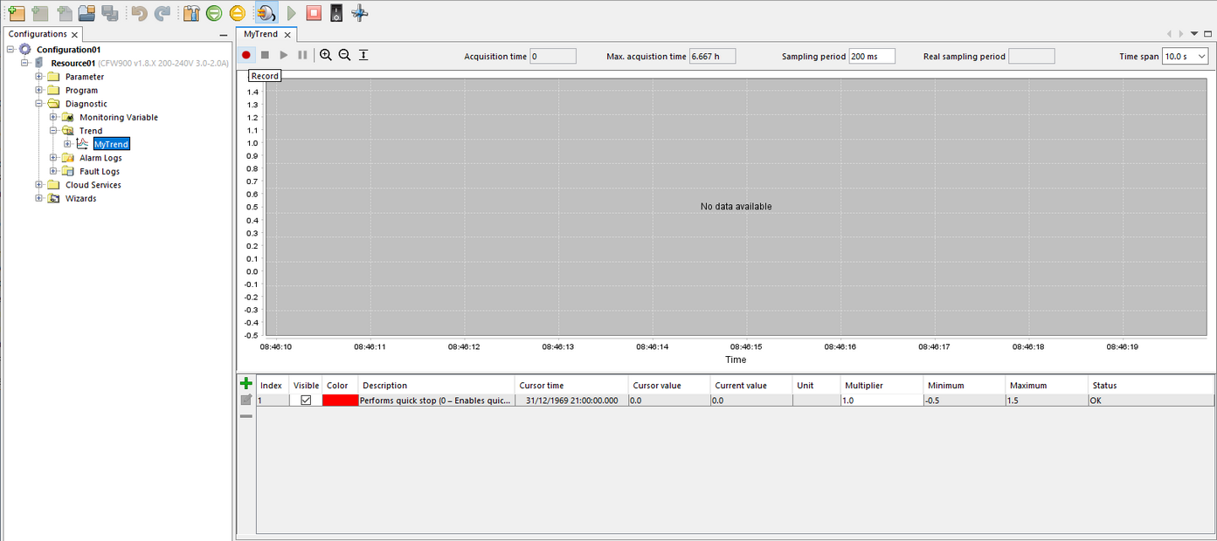Uncheck the Visible checkbox for index 1

click(306, 400)
